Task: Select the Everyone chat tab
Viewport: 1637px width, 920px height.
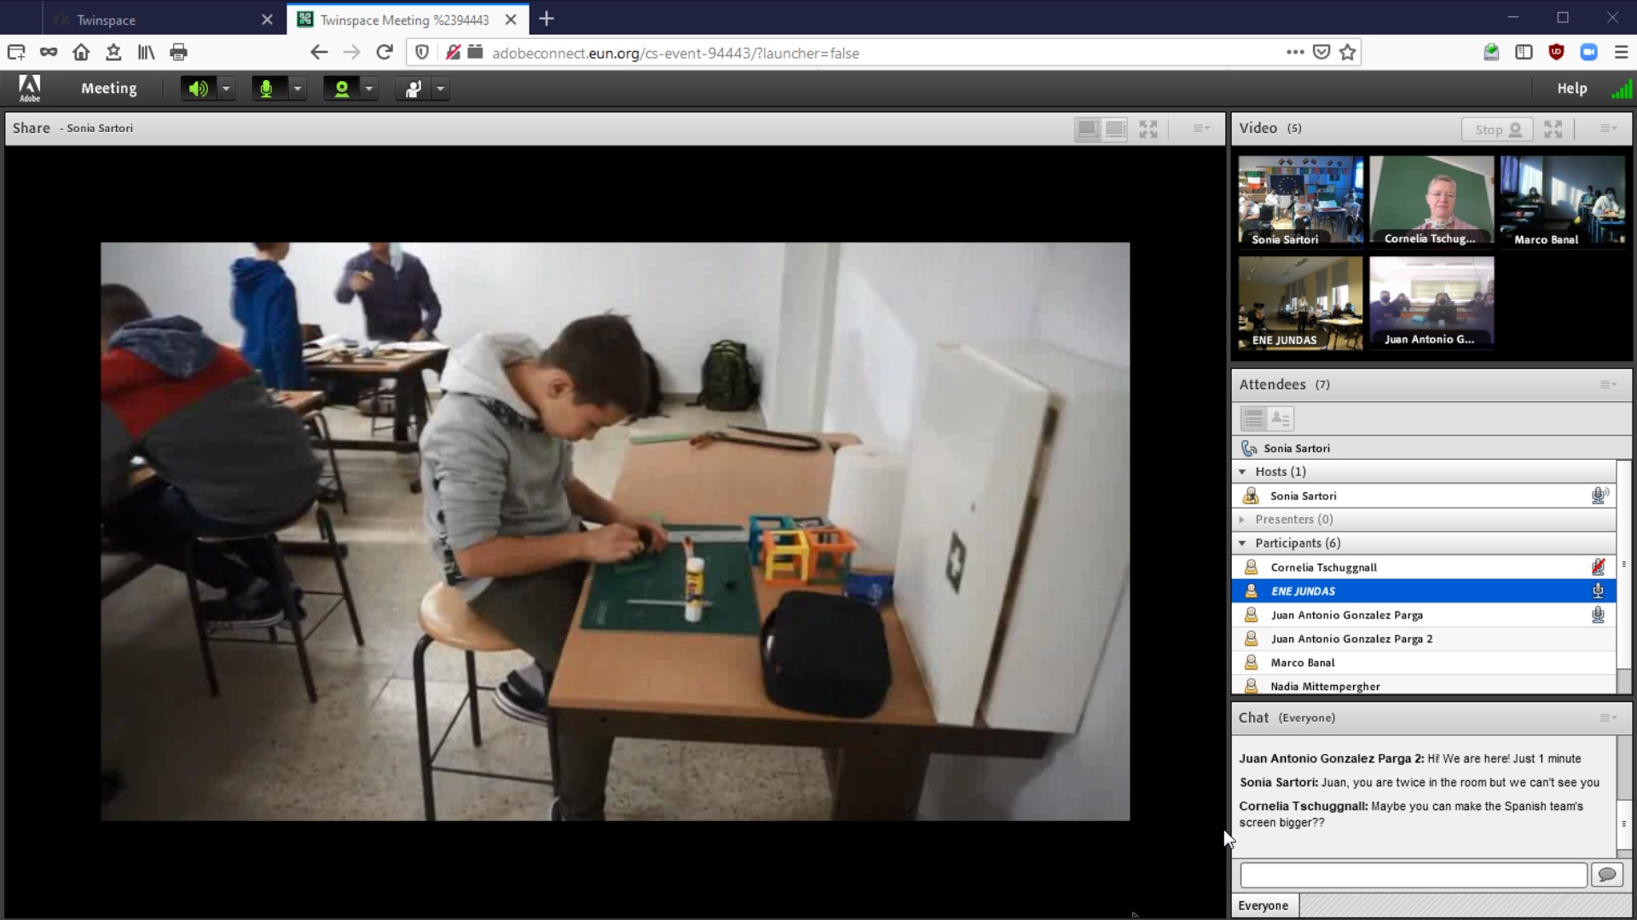Action: pos(1264,906)
